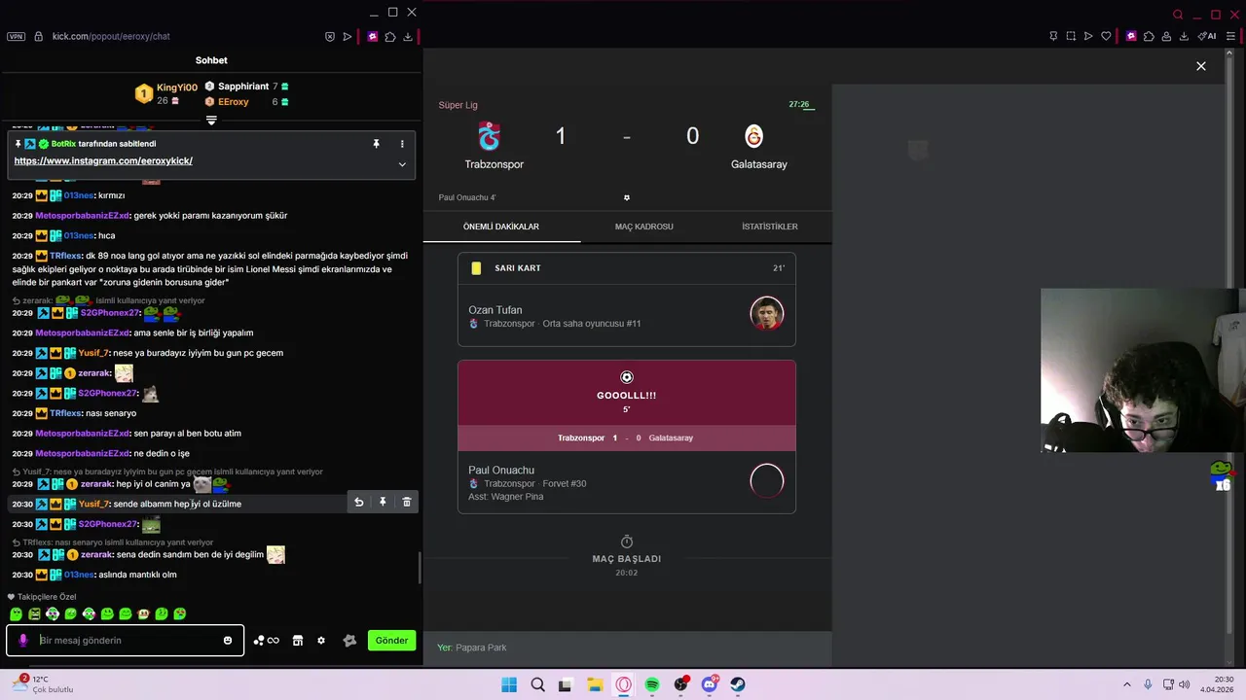Click the channel points infinity icon
Viewport: 1246px width, 700px height.
click(x=267, y=640)
